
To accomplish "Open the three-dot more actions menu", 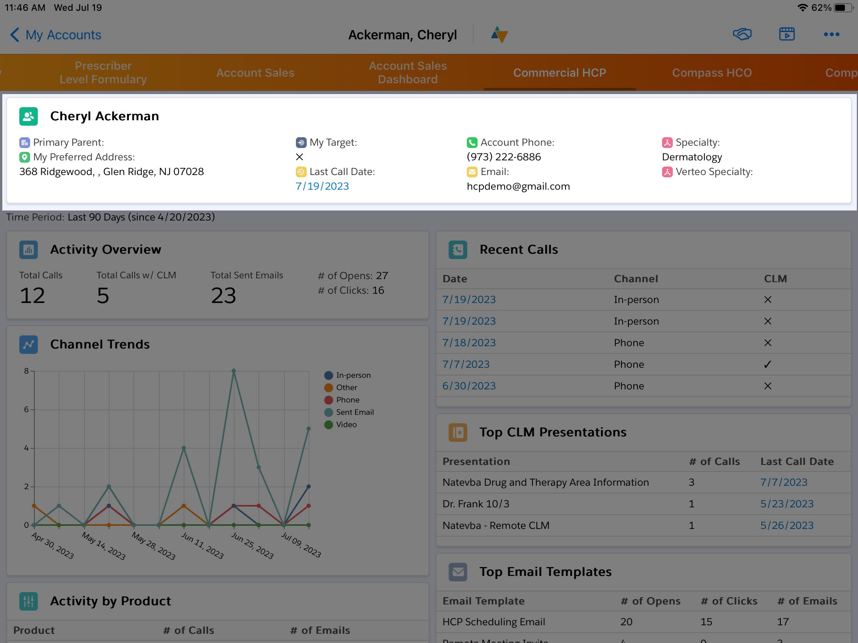I will [x=831, y=34].
